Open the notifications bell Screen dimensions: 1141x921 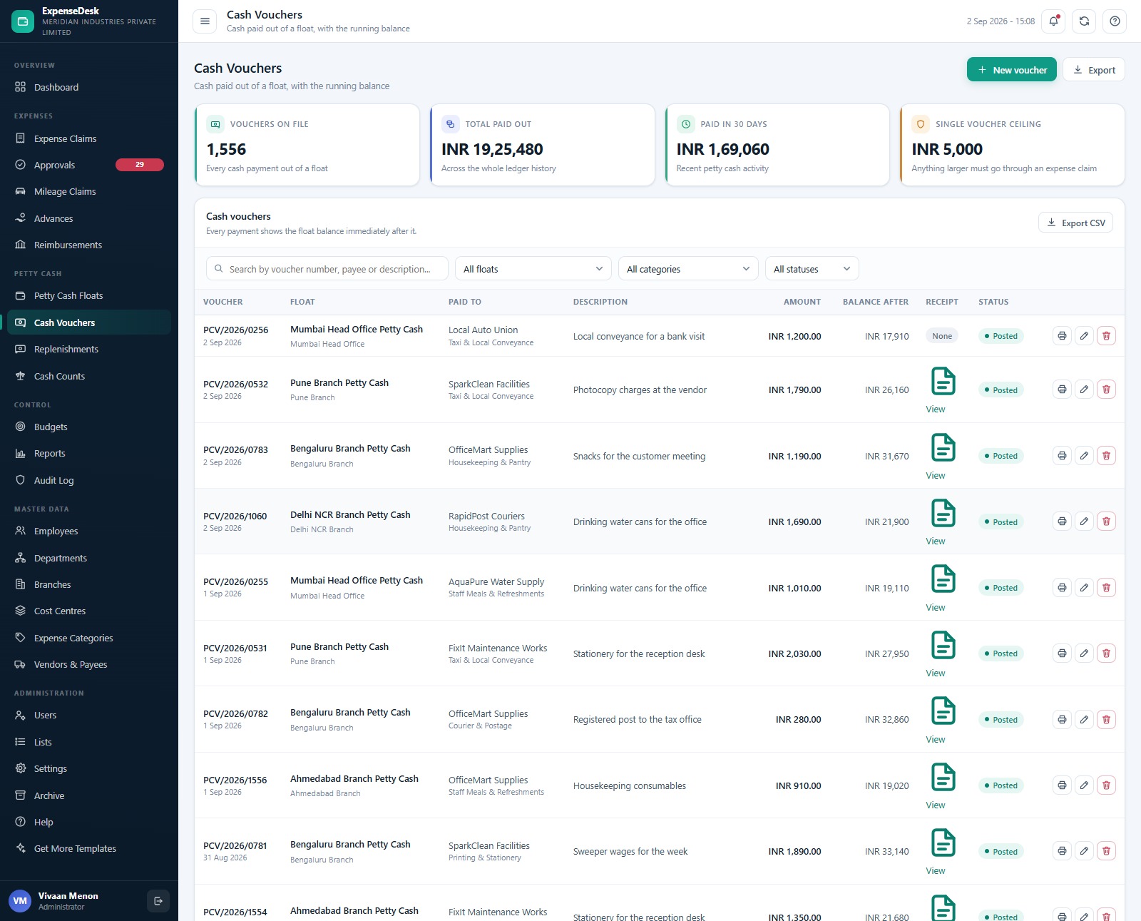[1053, 21]
